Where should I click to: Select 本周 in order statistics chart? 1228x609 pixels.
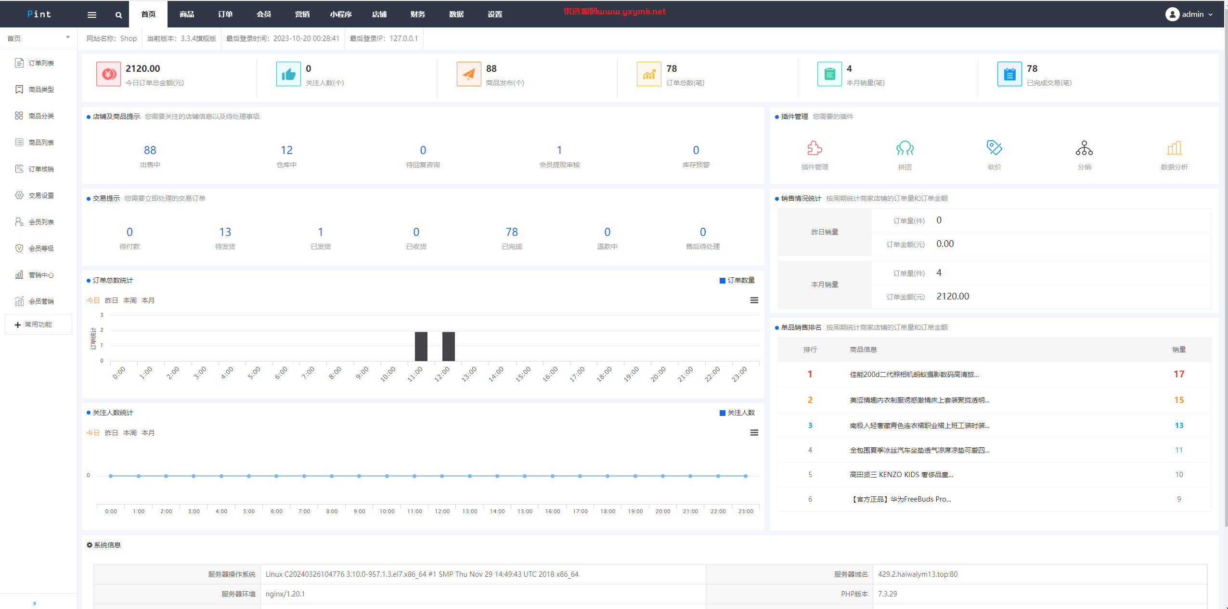tap(129, 300)
